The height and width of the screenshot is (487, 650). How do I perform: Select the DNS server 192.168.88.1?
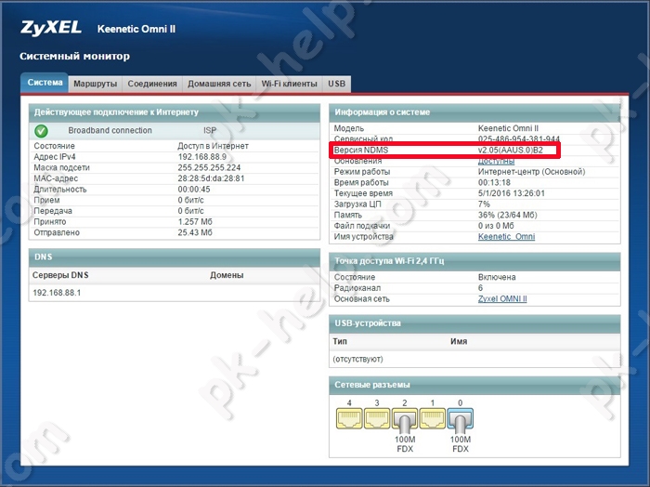(x=57, y=293)
